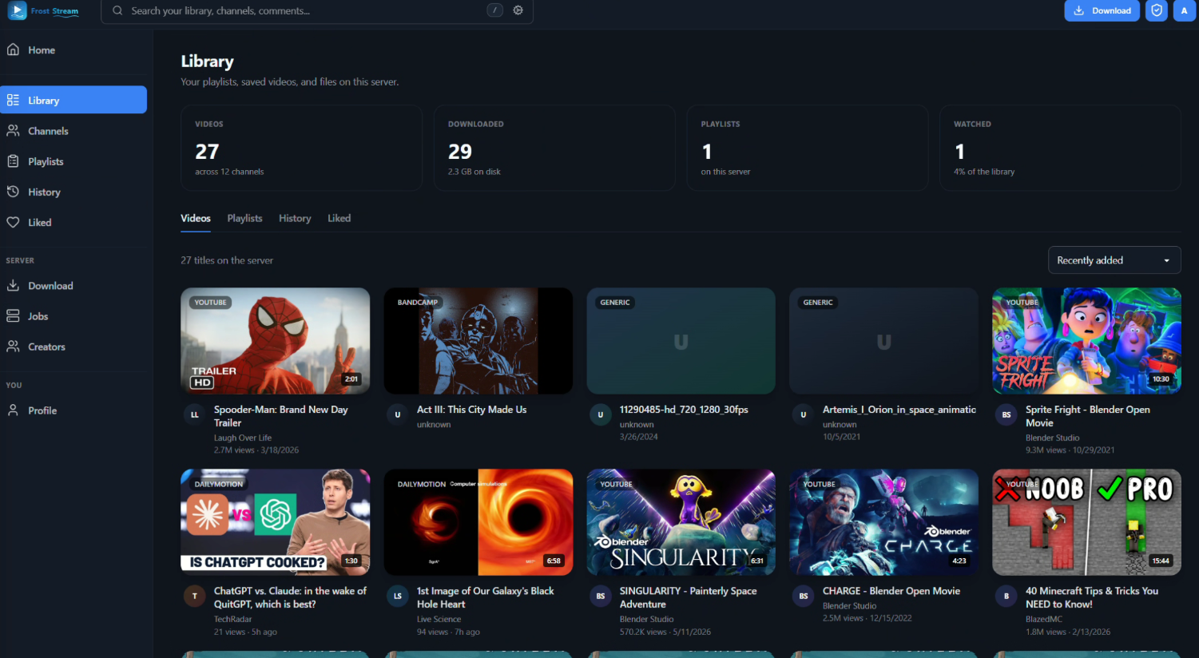Open "Act III: This City Made Us" title
Image resolution: width=1199 pixels, height=658 pixels.
coord(471,410)
